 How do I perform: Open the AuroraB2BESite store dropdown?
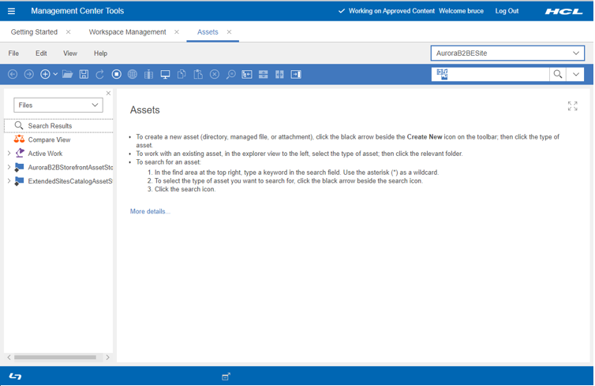tap(507, 54)
